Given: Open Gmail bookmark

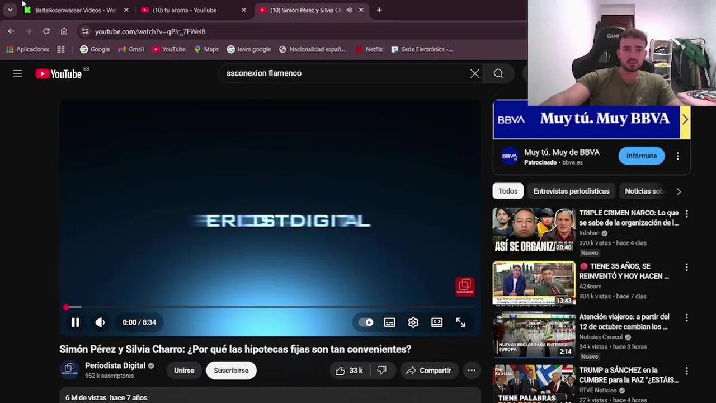Looking at the screenshot, I should [x=131, y=49].
